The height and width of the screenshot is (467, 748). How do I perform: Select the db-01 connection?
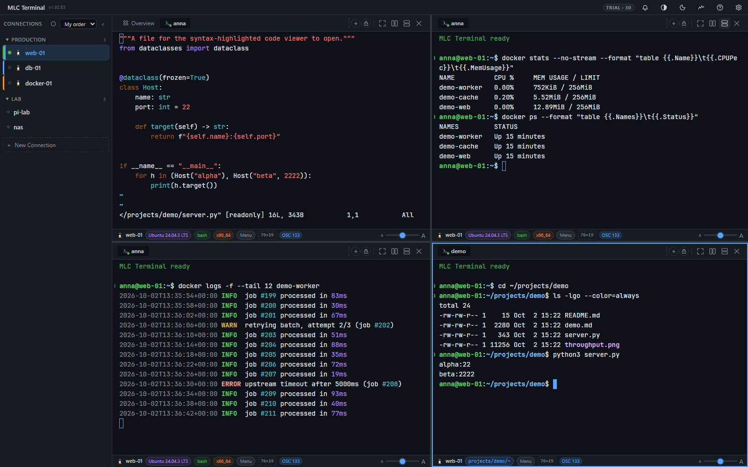click(x=56, y=68)
